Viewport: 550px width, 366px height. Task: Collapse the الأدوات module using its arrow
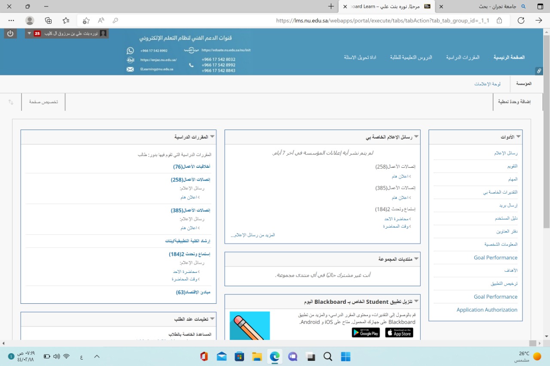coord(518,137)
